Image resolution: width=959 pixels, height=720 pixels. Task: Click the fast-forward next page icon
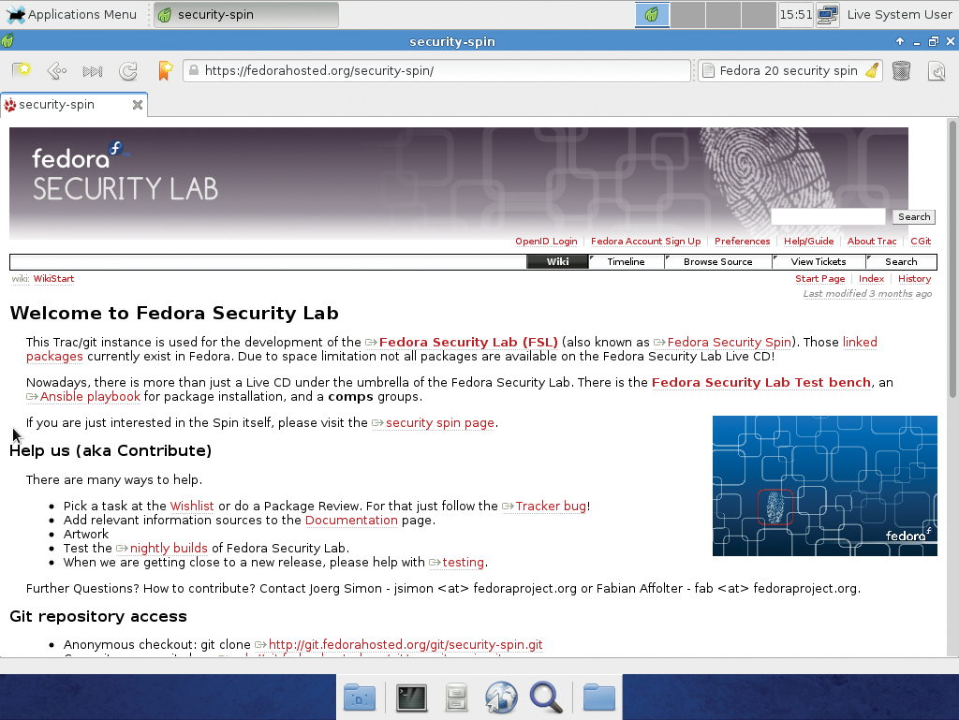(x=93, y=70)
